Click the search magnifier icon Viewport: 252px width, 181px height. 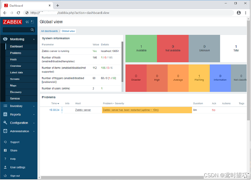32,30
